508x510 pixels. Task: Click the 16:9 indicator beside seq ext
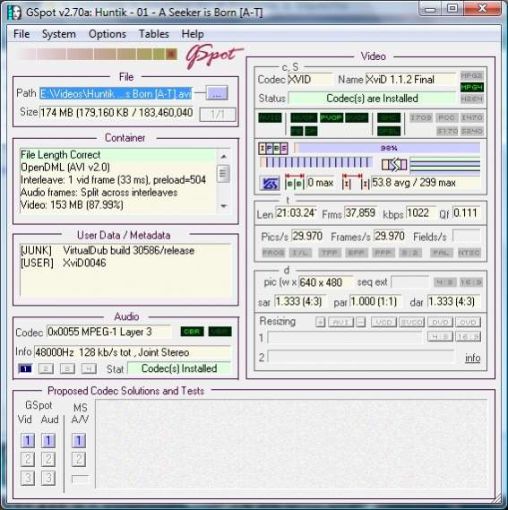pyautogui.click(x=470, y=282)
